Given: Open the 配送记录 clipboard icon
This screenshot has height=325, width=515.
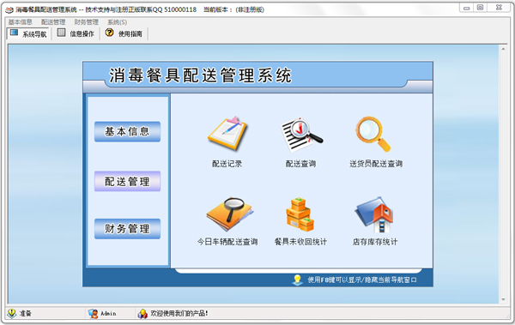Looking at the screenshot, I should point(227,134).
